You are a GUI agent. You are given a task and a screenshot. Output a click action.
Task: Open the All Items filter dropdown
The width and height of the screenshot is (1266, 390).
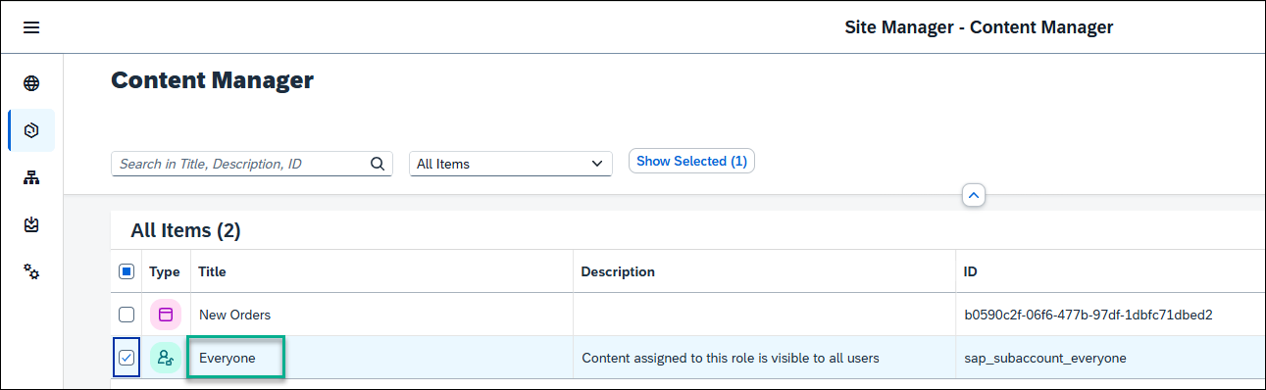tap(511, 164)
